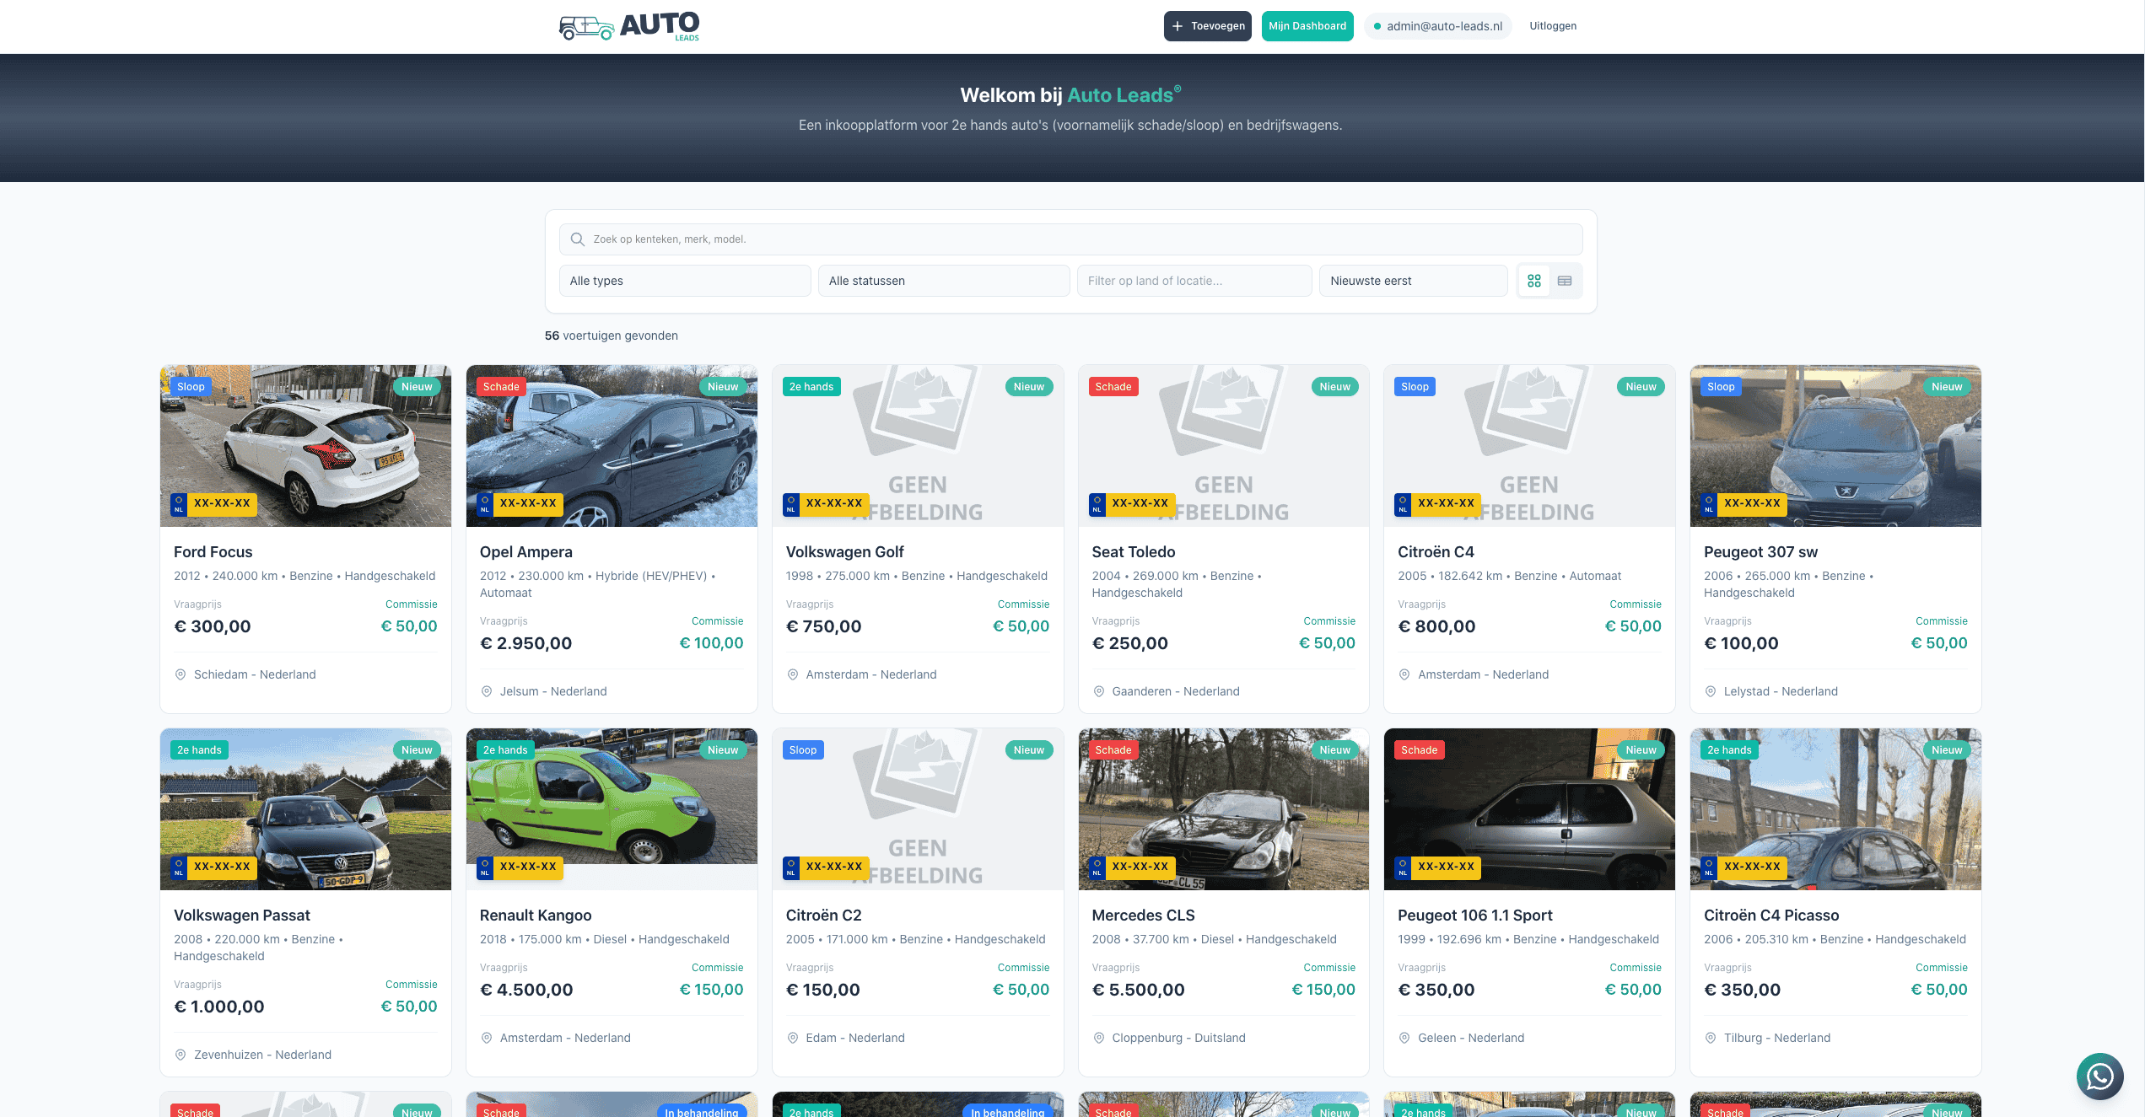Click the plus icon on Toevoegen button
The image size is (2145, 1117).
click(1177, 26)
